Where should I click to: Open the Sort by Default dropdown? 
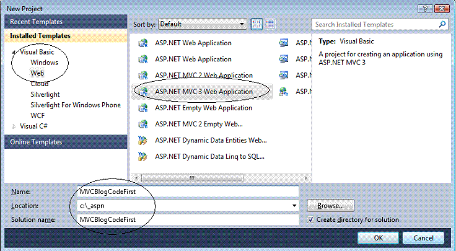[x=203, y=24]
